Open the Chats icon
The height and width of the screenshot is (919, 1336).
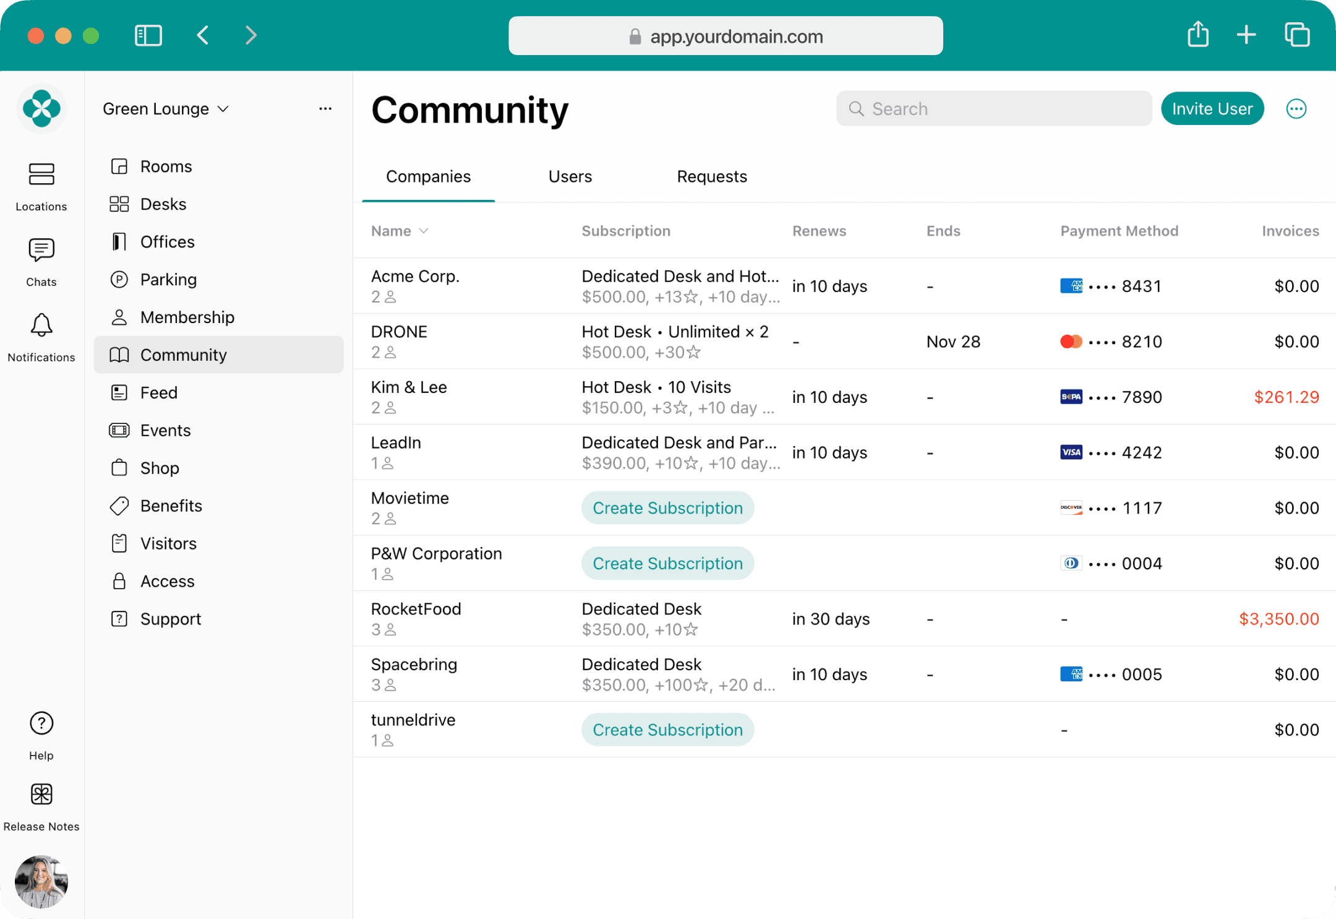point(41,250)
